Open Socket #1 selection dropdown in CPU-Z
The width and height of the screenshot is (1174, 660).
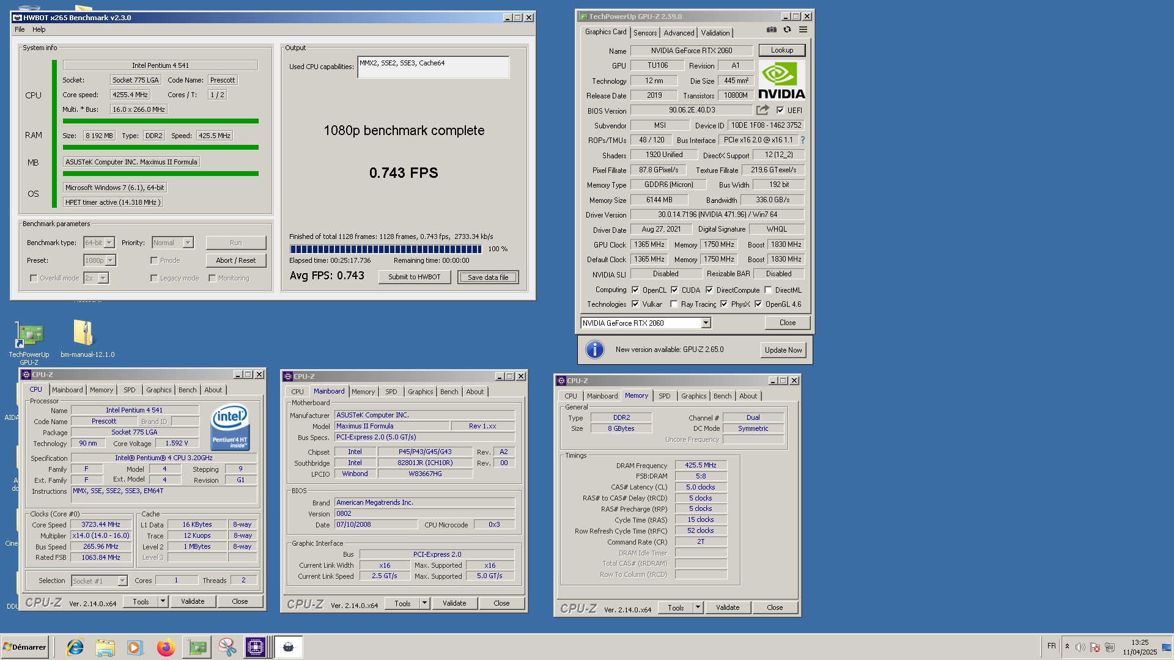click(122, 581)
